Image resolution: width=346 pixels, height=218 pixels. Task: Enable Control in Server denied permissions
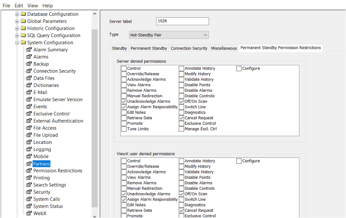[x=124, y=69]
